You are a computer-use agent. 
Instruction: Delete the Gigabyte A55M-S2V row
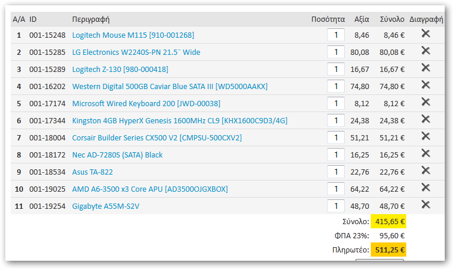426,205
